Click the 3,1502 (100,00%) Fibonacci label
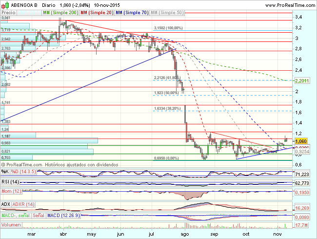This screenshot has height=239, width=317. [x=168, y=28]
